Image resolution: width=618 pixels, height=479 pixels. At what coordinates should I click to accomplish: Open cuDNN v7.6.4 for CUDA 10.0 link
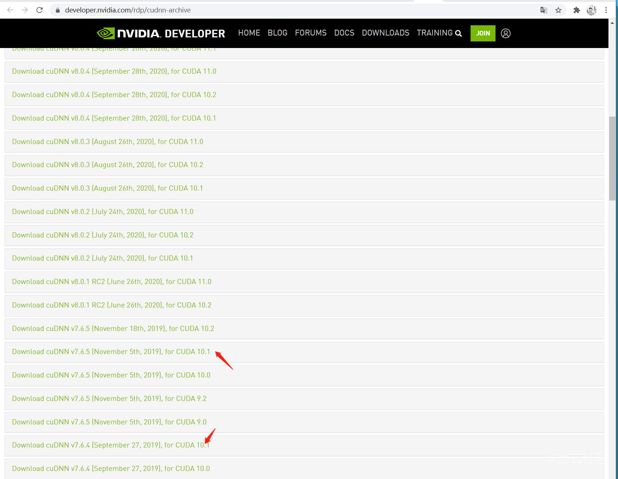[x=111, y=469]
